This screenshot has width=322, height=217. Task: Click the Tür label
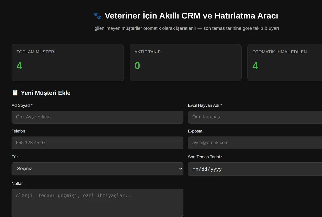pyautogui.click(x=15, y=157)
